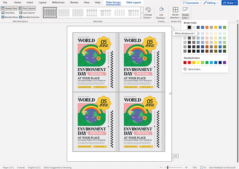Click the top-right flyer image in table
This screenshot has width=239, height=169.
(x=142, y=62)
